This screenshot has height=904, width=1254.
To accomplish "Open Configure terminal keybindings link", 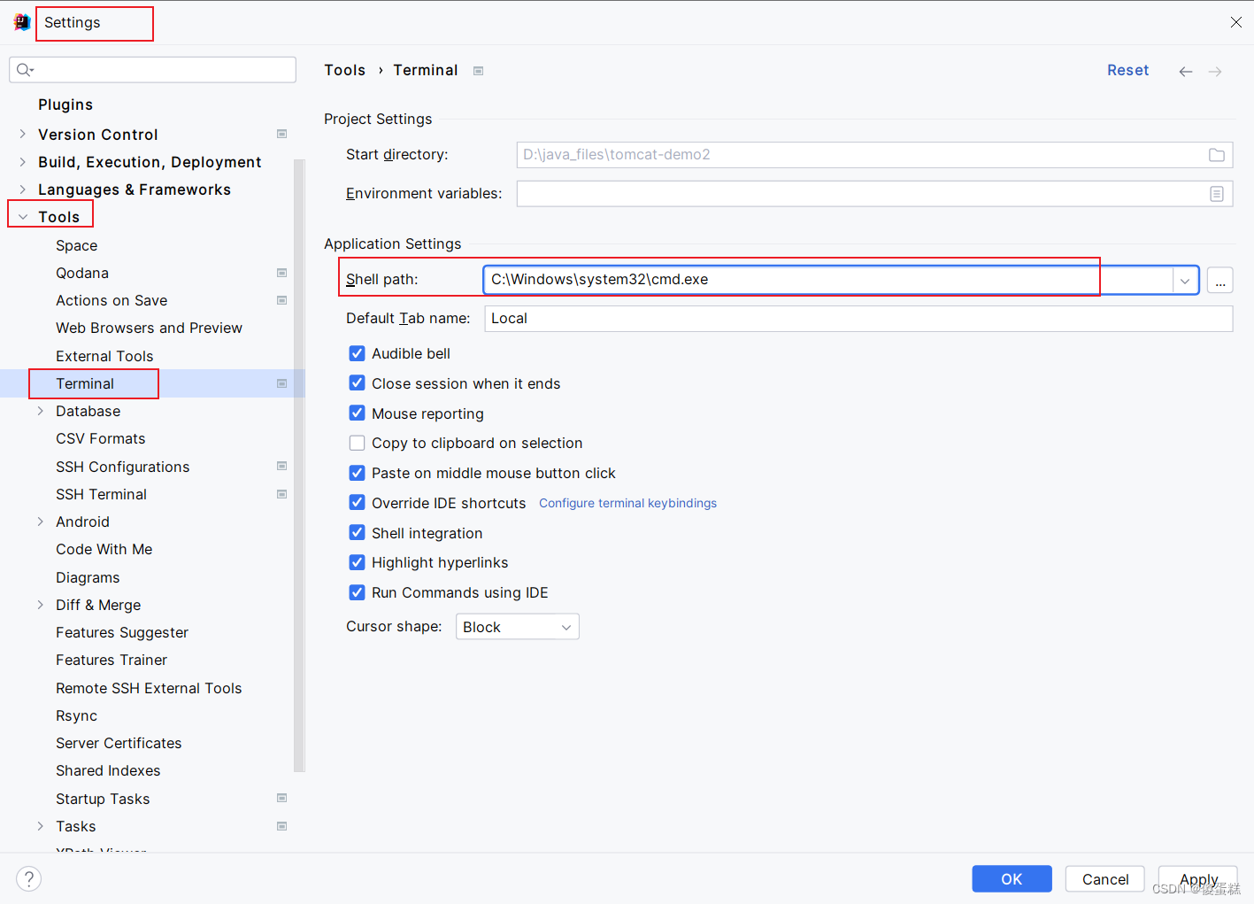I will 627,503.
